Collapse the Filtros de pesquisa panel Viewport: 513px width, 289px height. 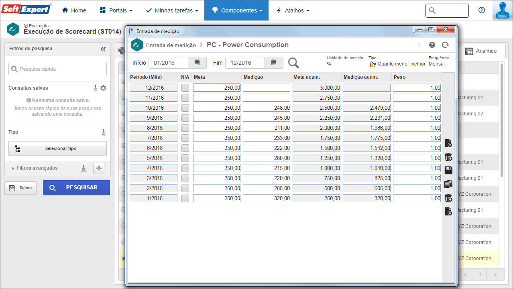[x=103, y=49]
